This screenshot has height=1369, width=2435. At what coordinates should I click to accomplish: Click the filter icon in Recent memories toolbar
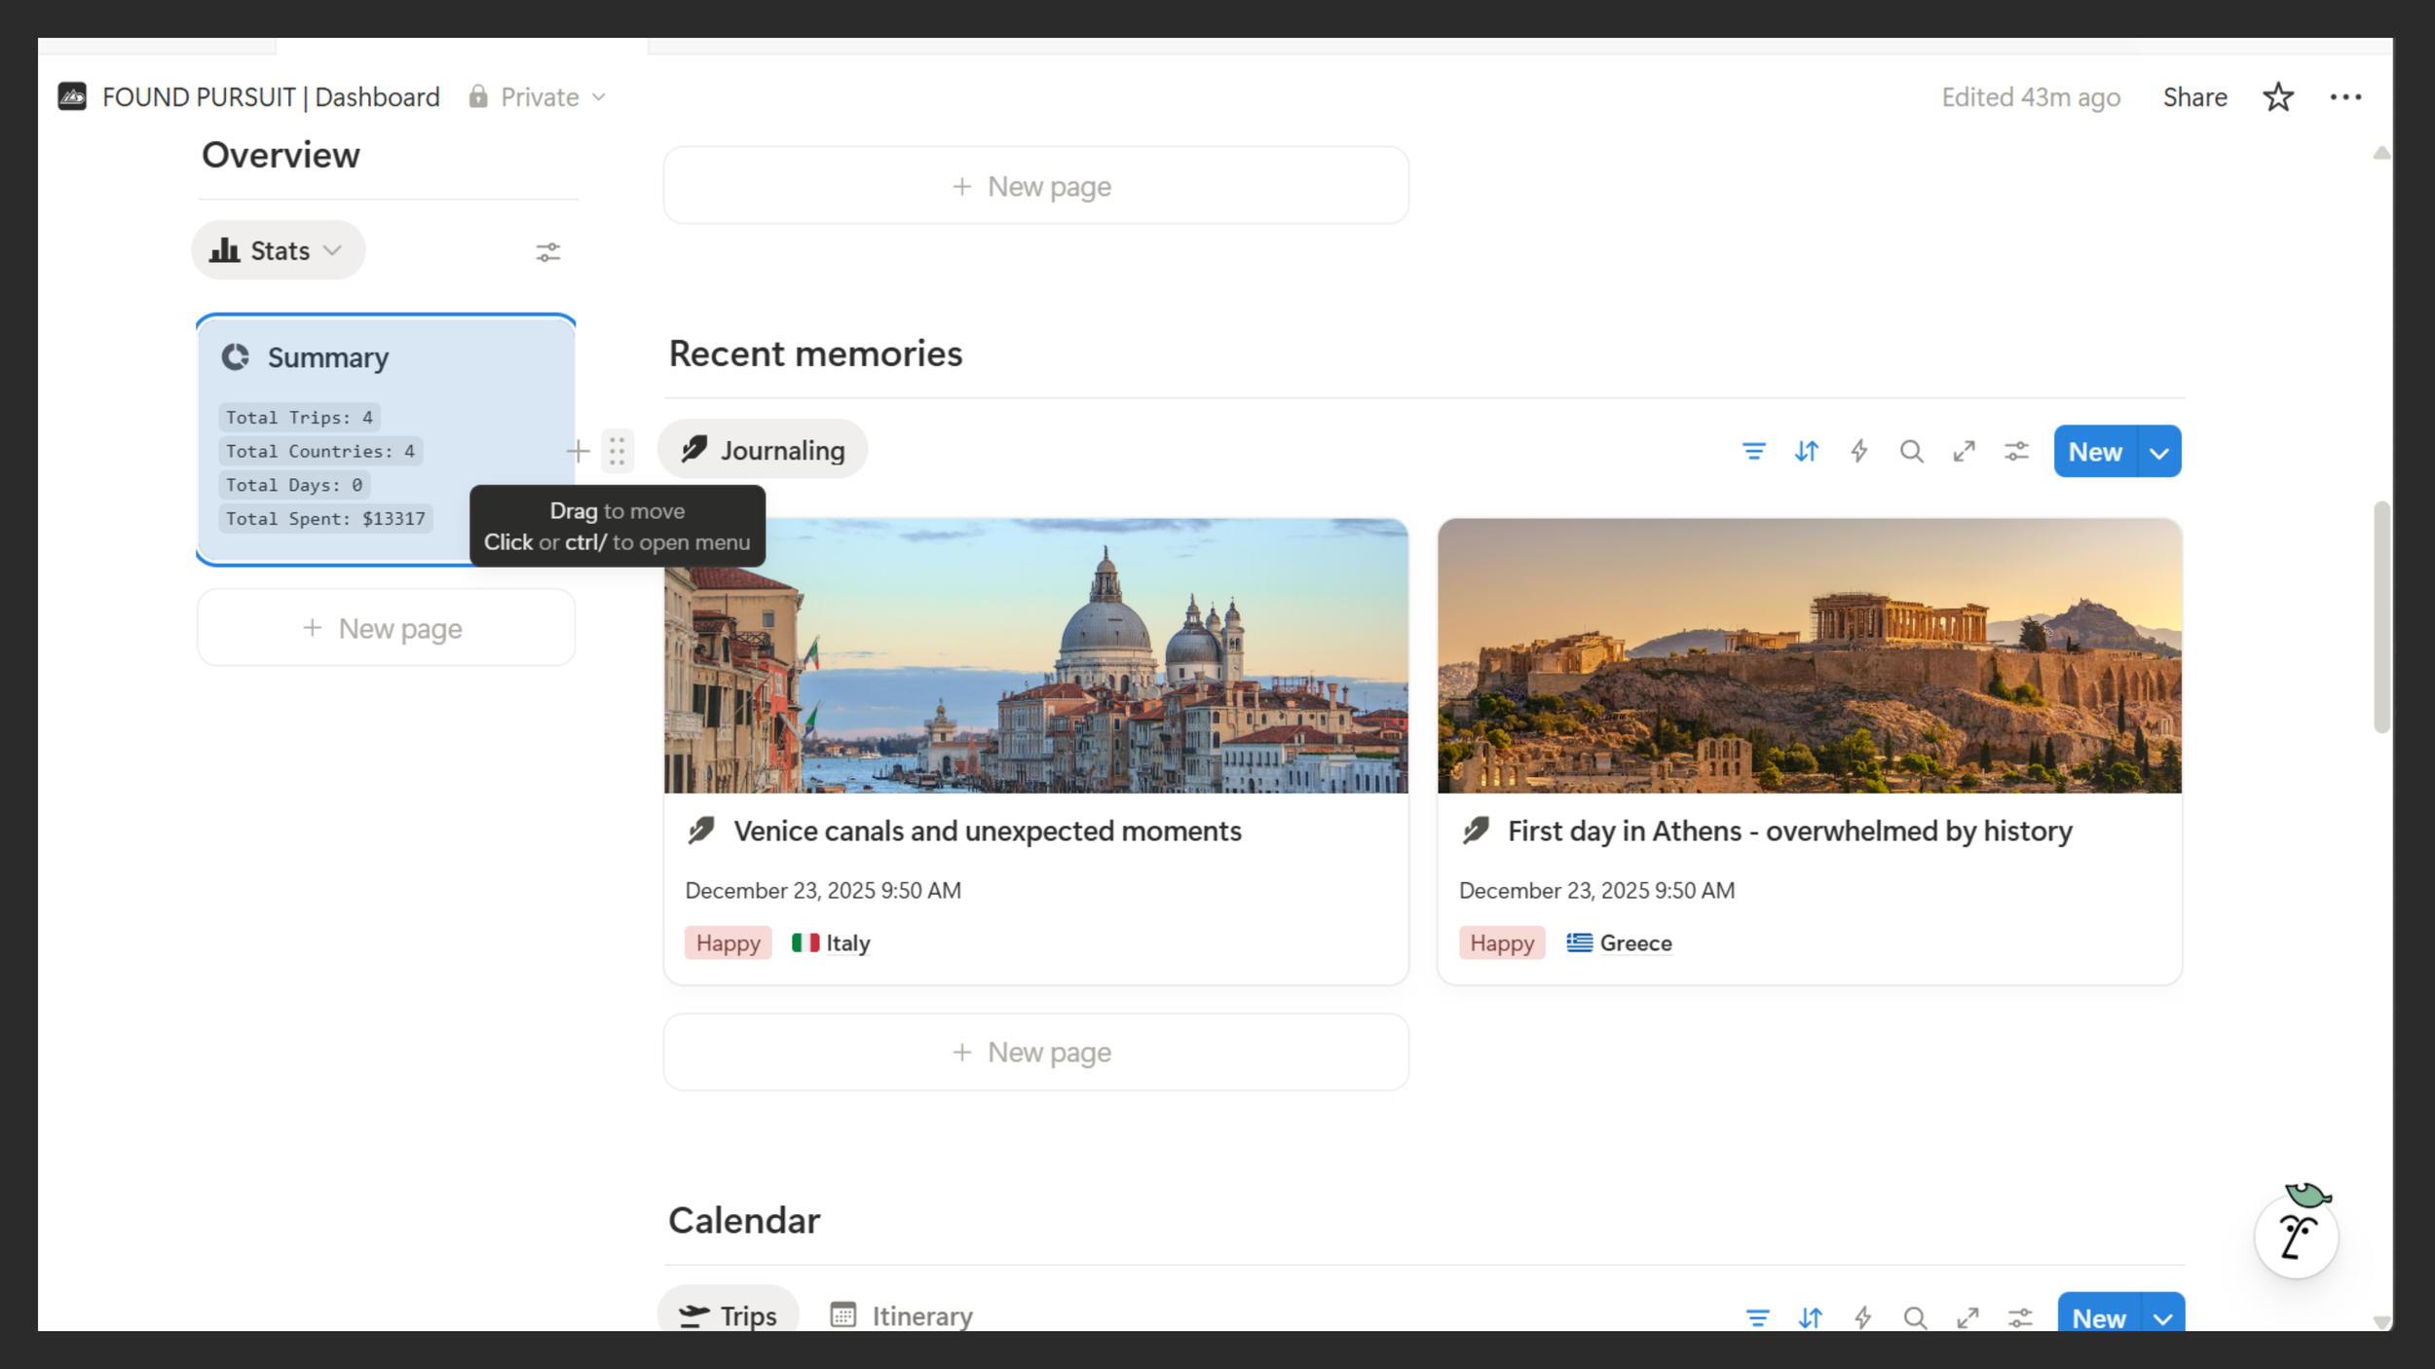[x=1753, y=452]
